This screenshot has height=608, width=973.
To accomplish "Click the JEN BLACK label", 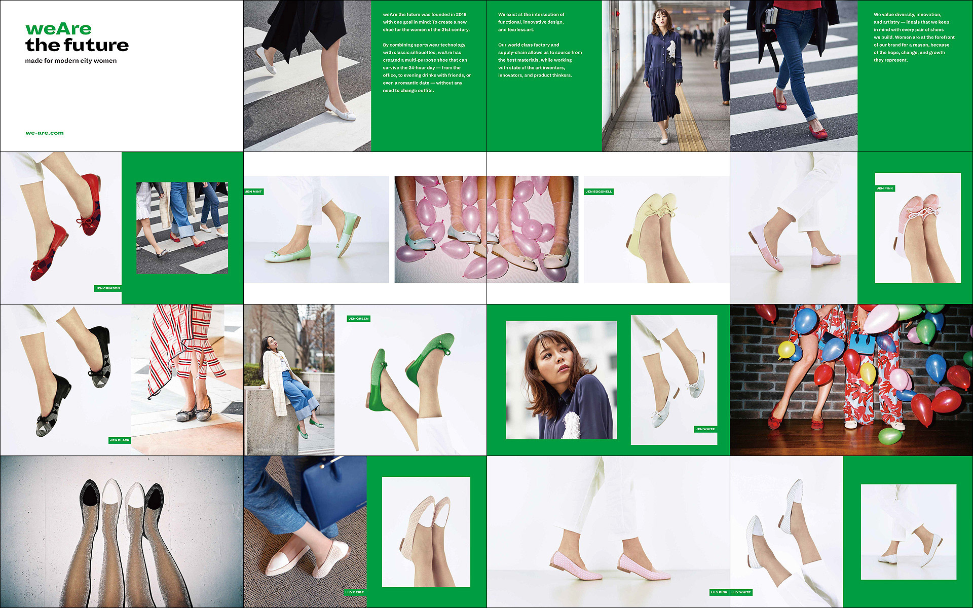I will [120, 440].
